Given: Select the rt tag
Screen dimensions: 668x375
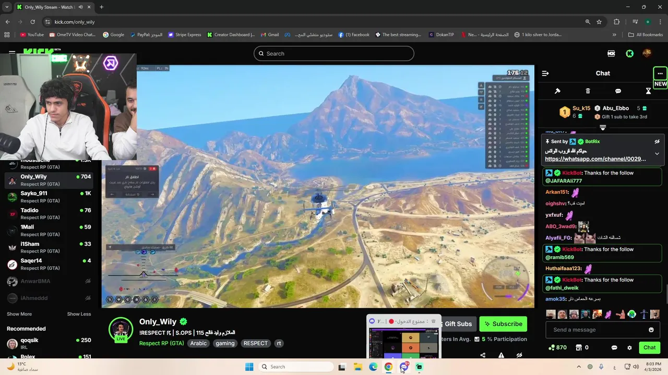Looking at the screenshot, I should pos(279,343).
